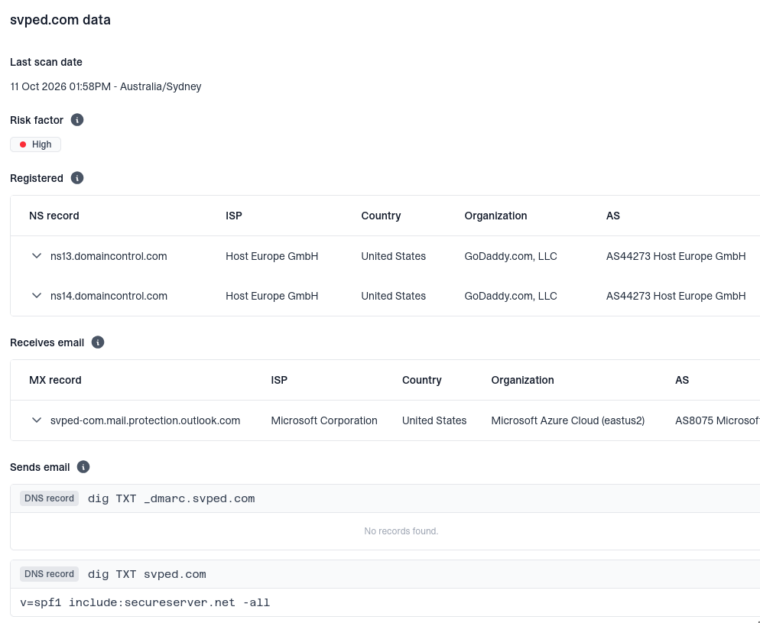Viewport: 760px width, 623px height.
Task: Click svped-com.mail.protection.outlook.com text
Action: pyautogui.click(x=145, y=420)
